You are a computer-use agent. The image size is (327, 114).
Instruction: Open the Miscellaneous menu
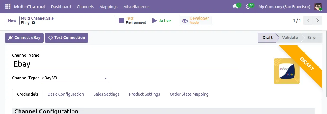click(x=136, y=7)
